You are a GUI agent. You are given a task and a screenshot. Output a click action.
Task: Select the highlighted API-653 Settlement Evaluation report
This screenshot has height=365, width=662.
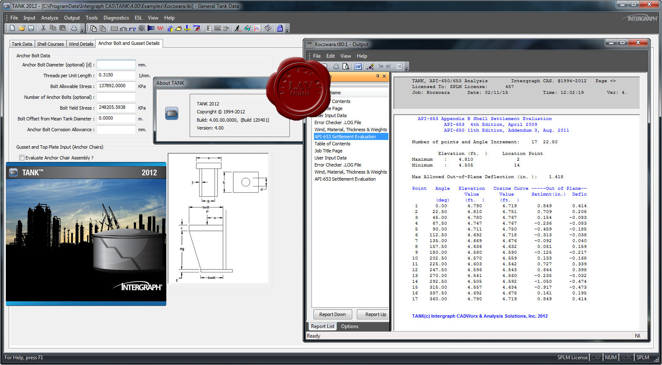[x=351, y=137]
